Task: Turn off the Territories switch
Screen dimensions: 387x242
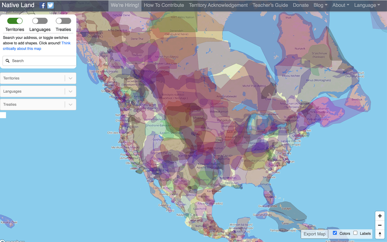Action: point(15,21)
